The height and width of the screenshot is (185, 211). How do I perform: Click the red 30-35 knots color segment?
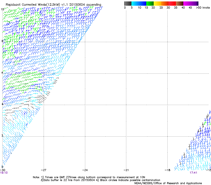click(172, 3)
